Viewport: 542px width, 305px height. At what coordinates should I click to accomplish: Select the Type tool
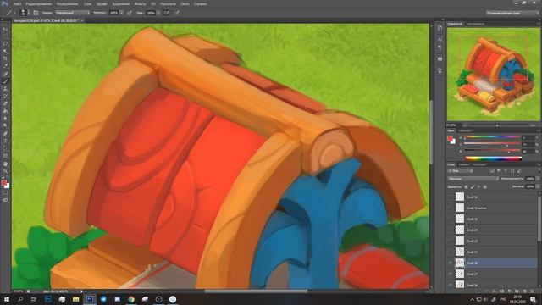point(5,141)
